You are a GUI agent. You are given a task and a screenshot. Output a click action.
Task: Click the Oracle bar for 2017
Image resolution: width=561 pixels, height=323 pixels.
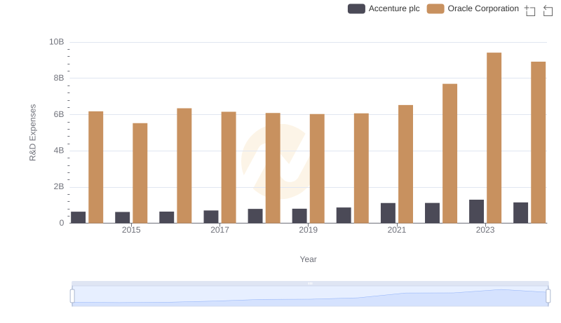click(229, 167)
